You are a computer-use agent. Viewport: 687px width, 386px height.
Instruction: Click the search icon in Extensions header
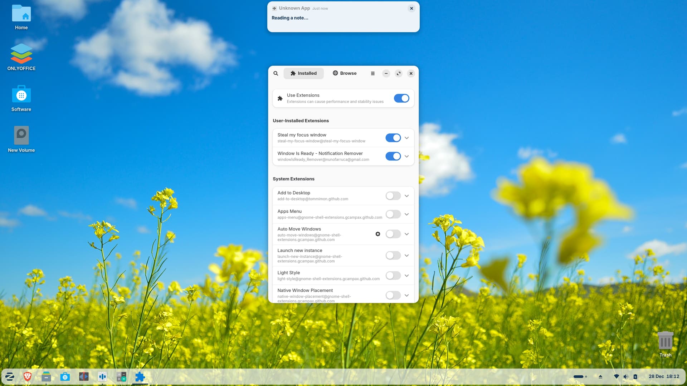(x=276, y=73)
